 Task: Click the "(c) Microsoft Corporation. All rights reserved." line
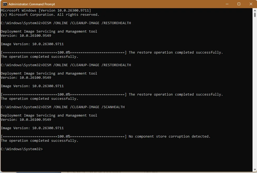[50, 15]
